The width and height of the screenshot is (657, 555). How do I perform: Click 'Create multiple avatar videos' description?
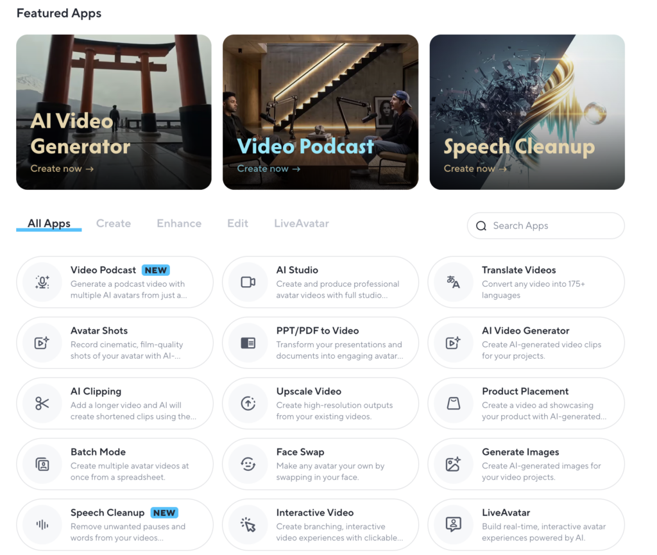point(130,471)
